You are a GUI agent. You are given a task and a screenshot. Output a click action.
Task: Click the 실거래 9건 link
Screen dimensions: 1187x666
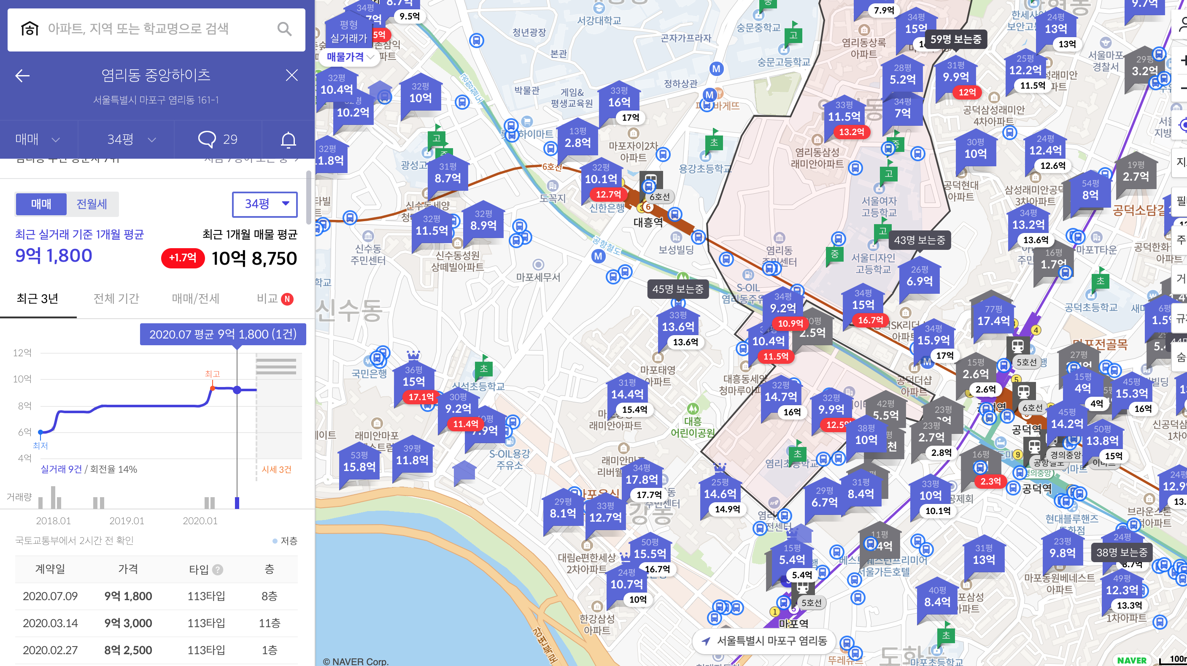pos(61,469)
